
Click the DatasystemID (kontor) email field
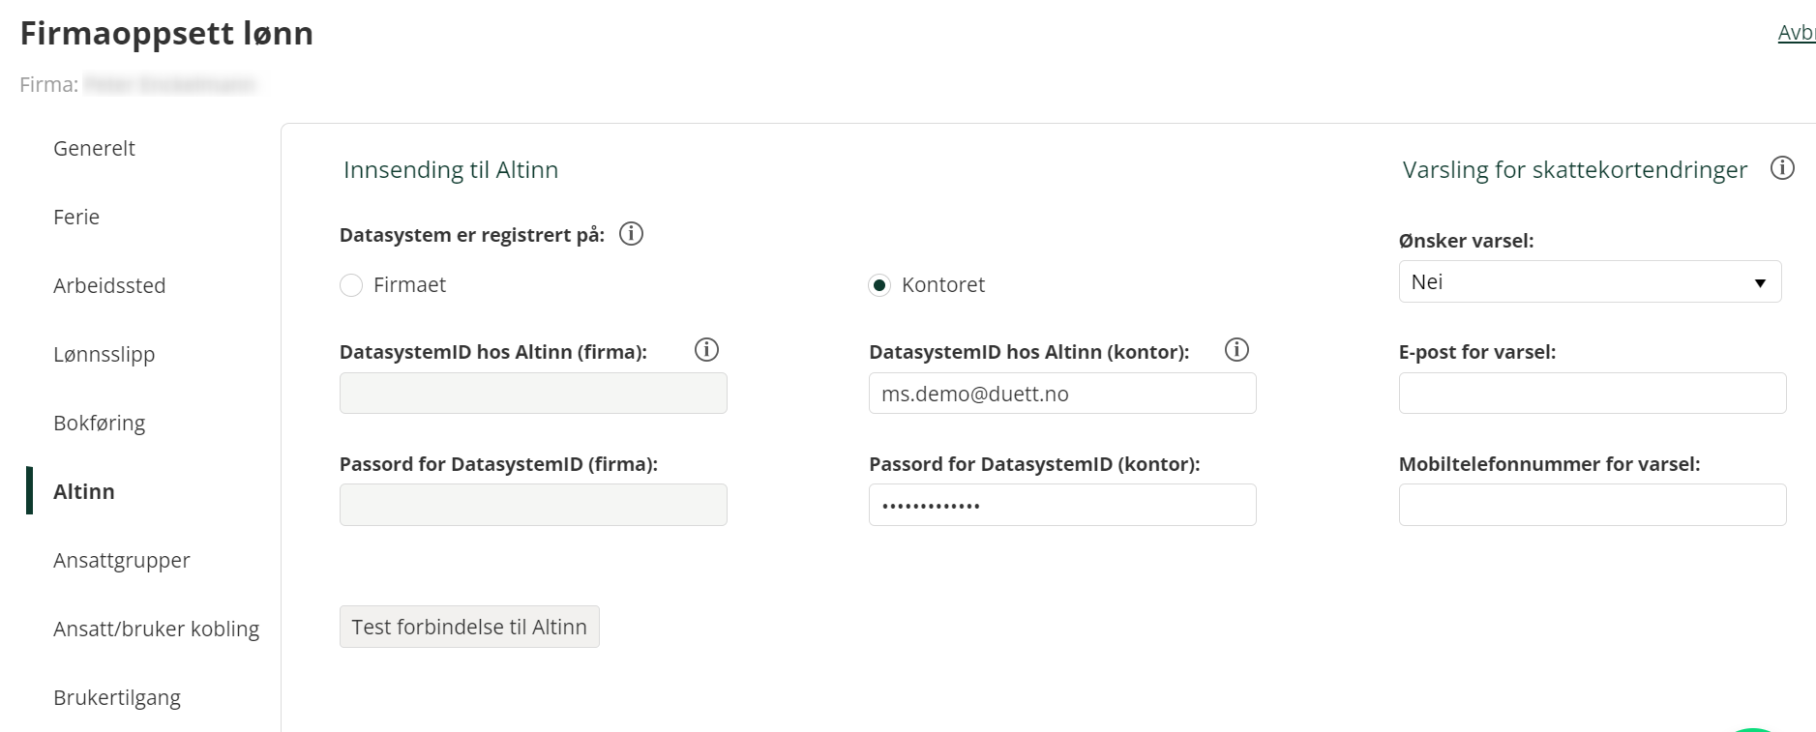[x=1062, y=394]
